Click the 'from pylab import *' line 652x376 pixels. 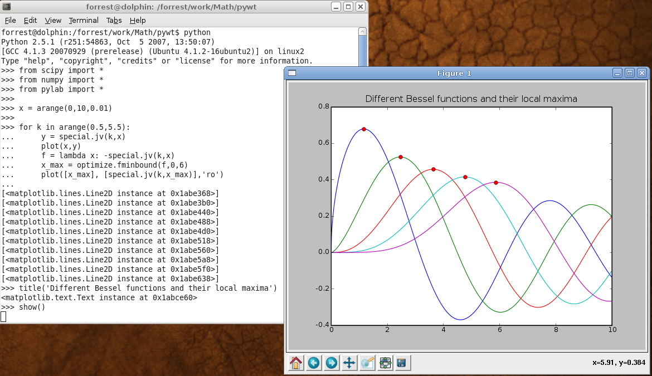pyautogui.click(x=52, y=89)
